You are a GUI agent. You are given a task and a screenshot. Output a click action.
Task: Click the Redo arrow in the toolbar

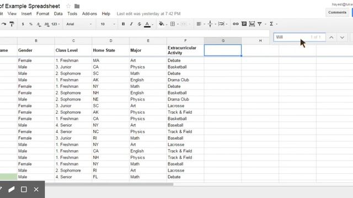click(x=3, y=24)
